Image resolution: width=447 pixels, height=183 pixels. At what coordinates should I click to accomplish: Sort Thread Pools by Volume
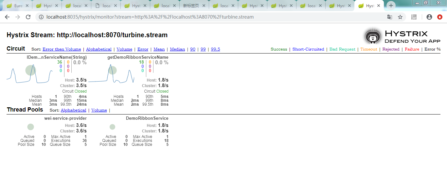coord(99,110)
